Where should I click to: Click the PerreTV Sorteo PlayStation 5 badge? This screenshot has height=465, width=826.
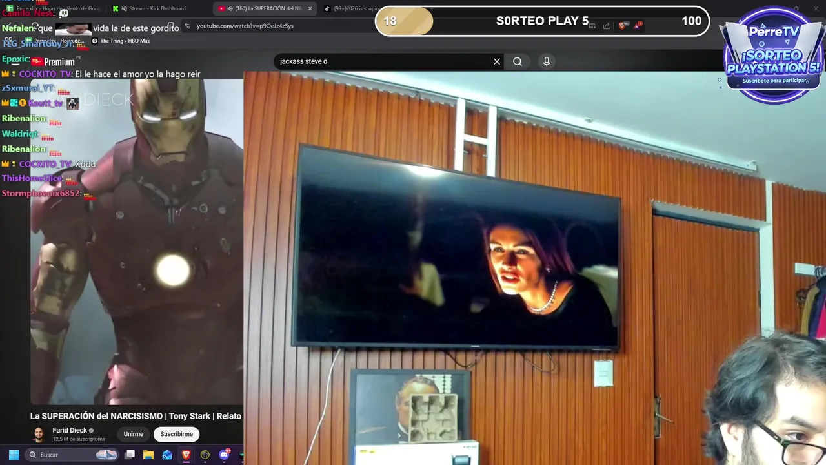[x=773, y=57]
